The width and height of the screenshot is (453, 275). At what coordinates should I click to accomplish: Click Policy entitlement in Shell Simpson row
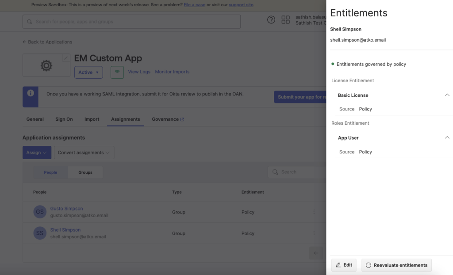[248, 233]
